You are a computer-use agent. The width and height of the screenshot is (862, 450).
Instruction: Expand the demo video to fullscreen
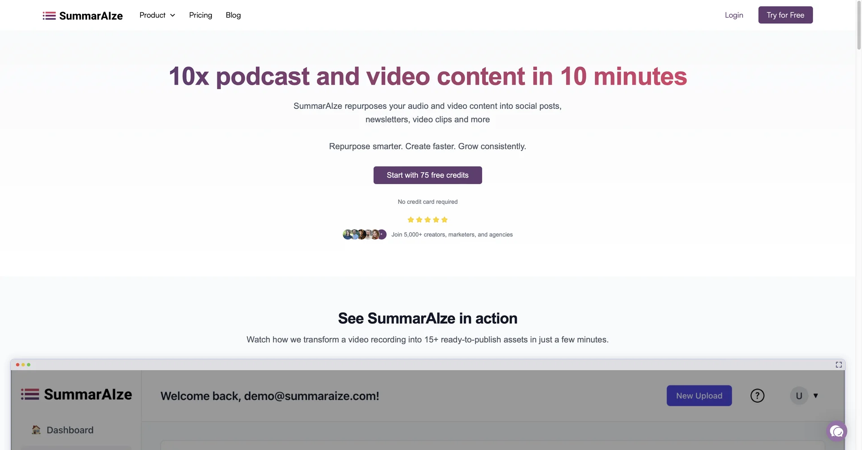coord(839,365)
